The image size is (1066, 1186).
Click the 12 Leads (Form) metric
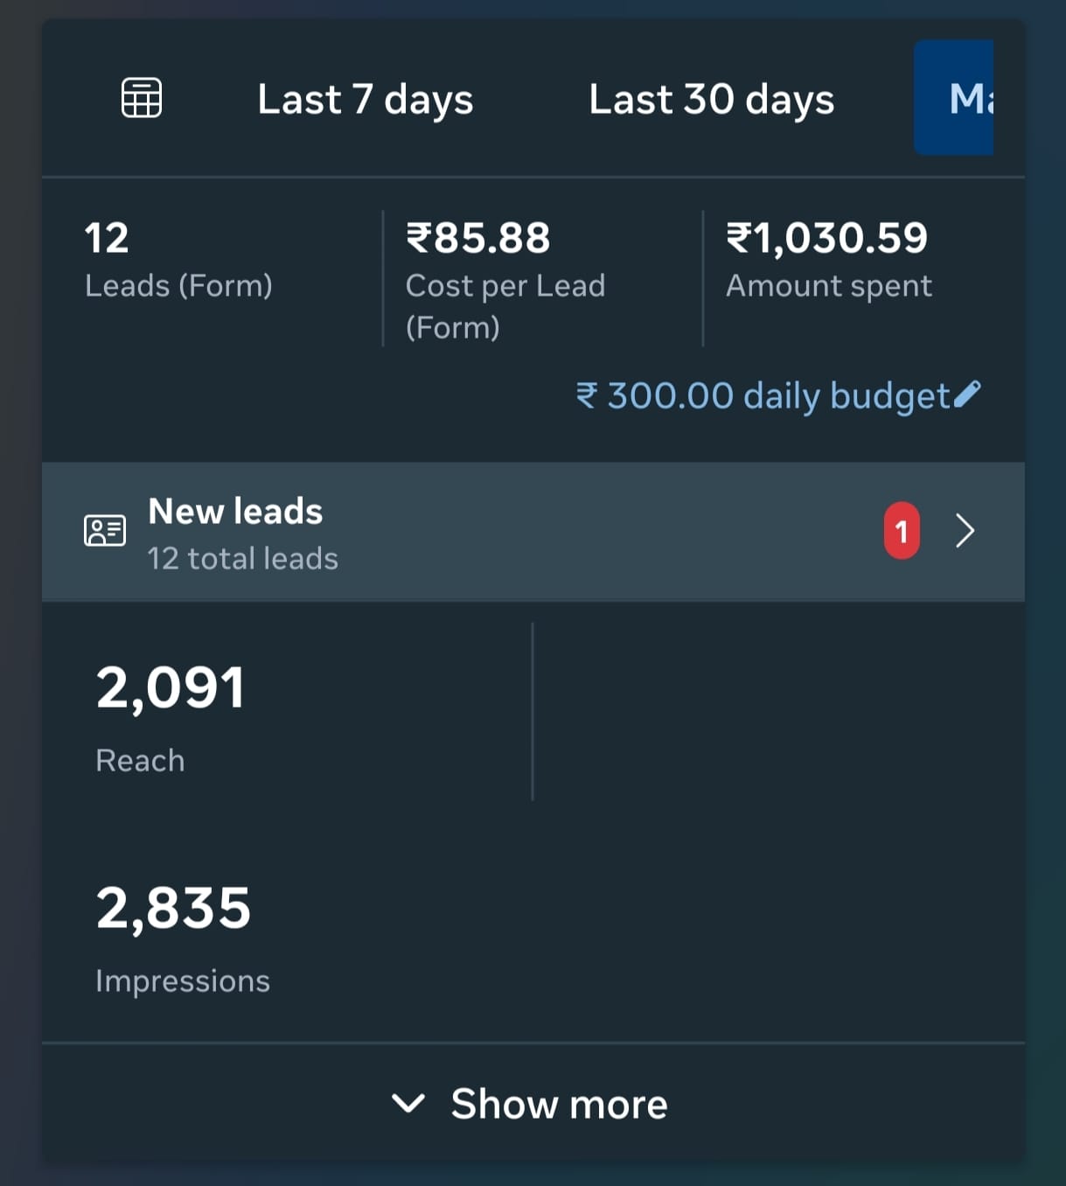coord(178,260)
